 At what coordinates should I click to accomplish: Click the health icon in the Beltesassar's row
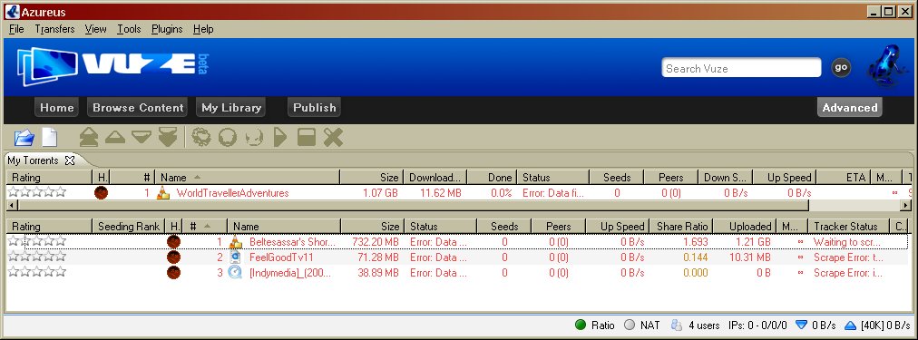173,242
